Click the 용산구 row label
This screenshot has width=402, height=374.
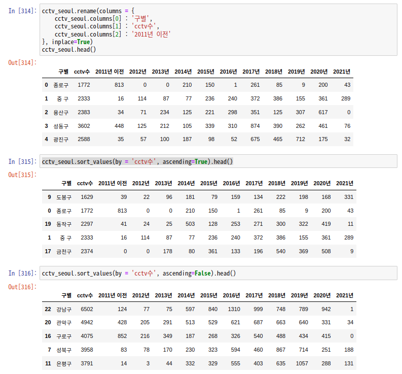tap(61, 113)
